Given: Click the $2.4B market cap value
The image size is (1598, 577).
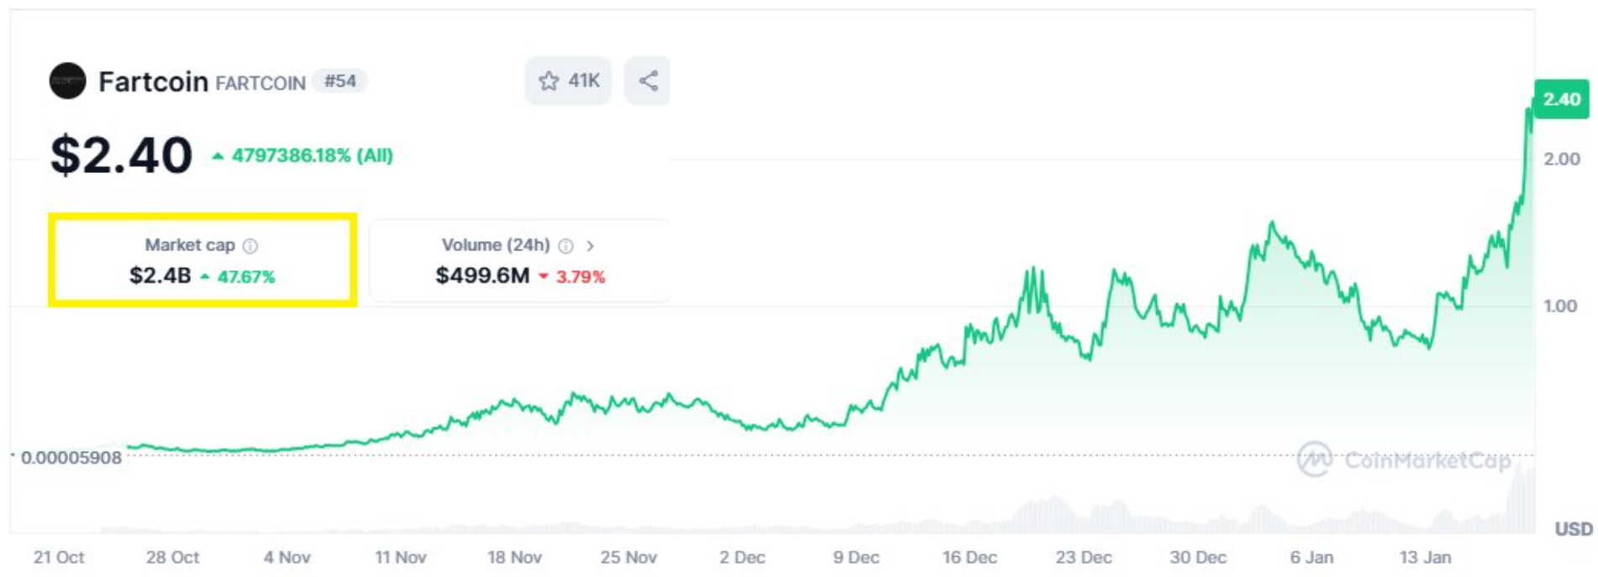Looking at the screenshot, I should pos(160,275).
